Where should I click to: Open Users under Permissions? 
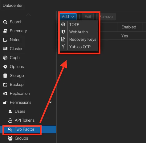coord(28,111)
